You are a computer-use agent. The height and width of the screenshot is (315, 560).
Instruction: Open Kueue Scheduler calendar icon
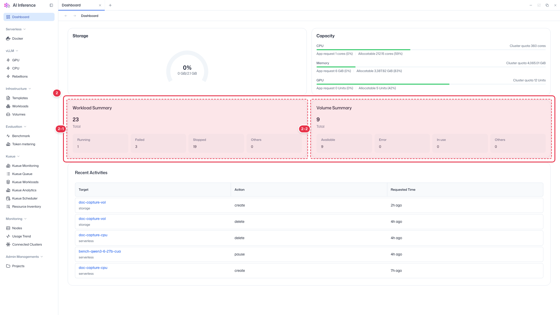[x=8, y=198]
